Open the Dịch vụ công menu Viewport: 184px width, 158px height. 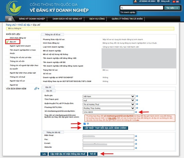point(97,19)
